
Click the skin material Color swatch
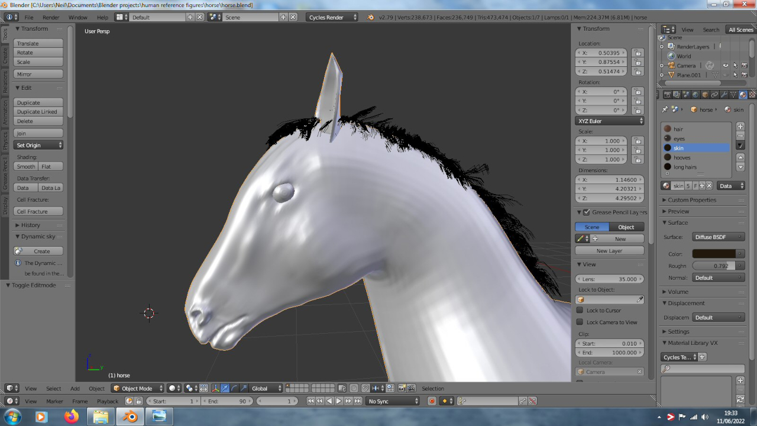click(x=713, y=254)
